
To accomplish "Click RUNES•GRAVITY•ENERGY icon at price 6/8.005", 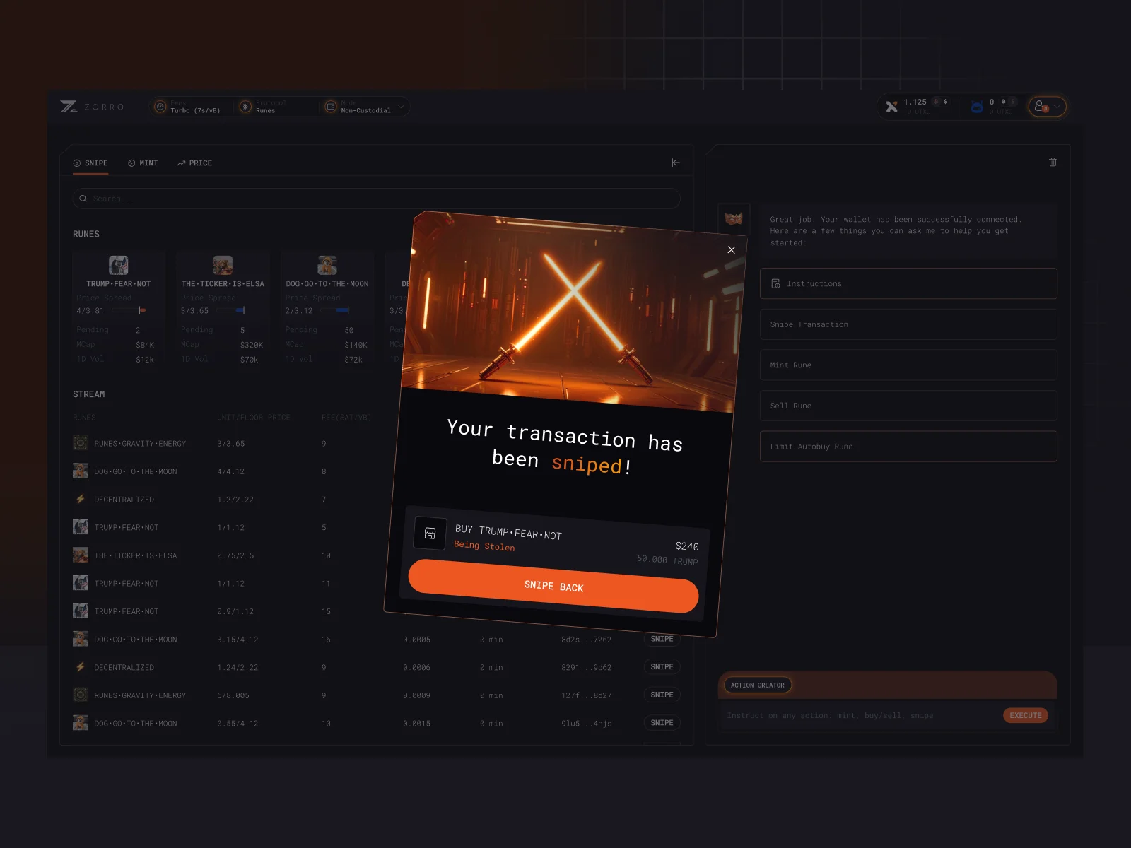I will 81,695.
